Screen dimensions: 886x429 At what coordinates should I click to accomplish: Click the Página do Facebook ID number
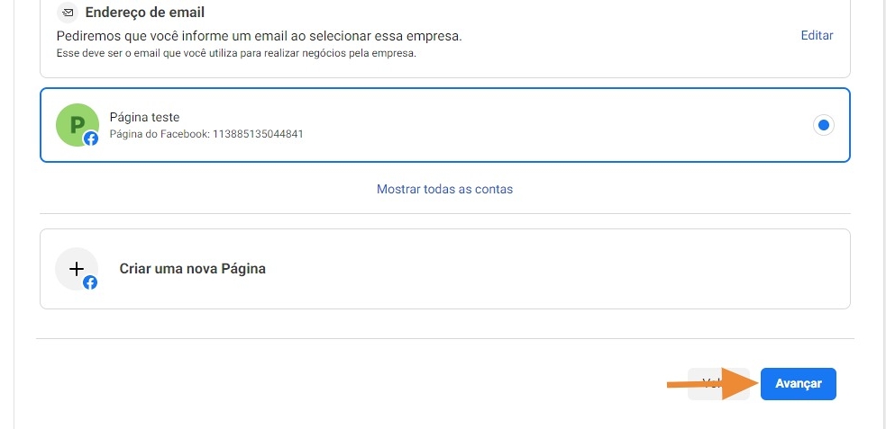[257, 134]
